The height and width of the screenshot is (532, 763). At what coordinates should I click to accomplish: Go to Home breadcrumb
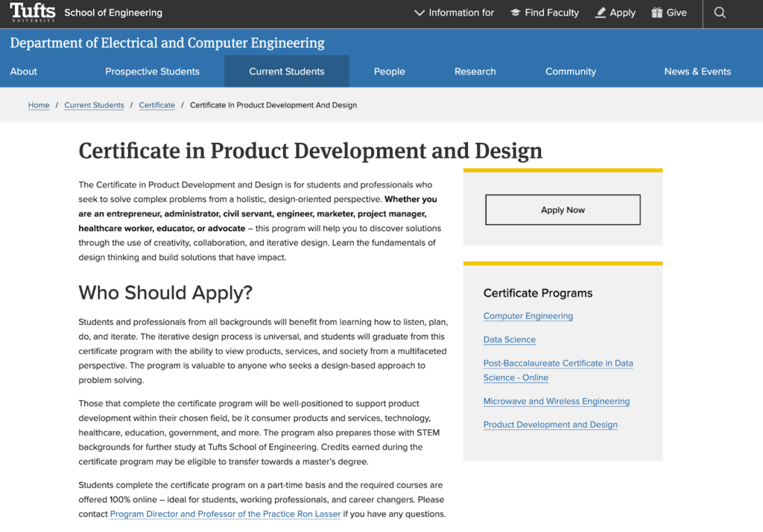tap(39, 105)
